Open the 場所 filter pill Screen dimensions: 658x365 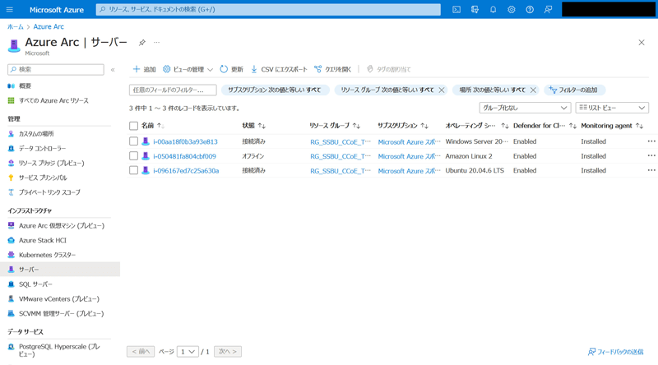492,90
